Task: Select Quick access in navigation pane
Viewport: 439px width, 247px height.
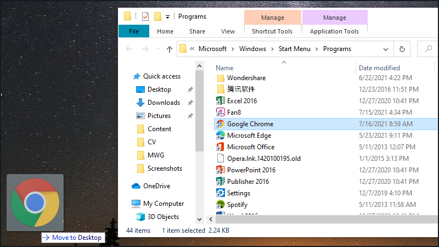Action: tap(162, 76)
